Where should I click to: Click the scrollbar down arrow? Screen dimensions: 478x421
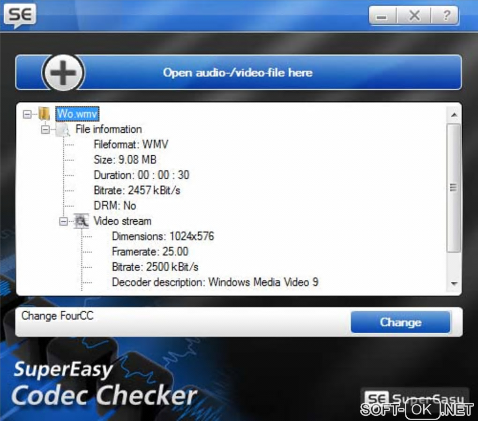coord(454,284)
